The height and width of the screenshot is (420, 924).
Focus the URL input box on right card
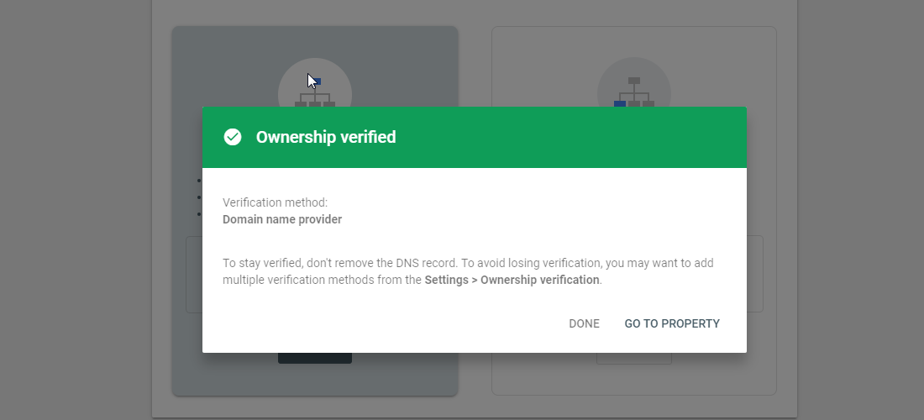point(755,274)
